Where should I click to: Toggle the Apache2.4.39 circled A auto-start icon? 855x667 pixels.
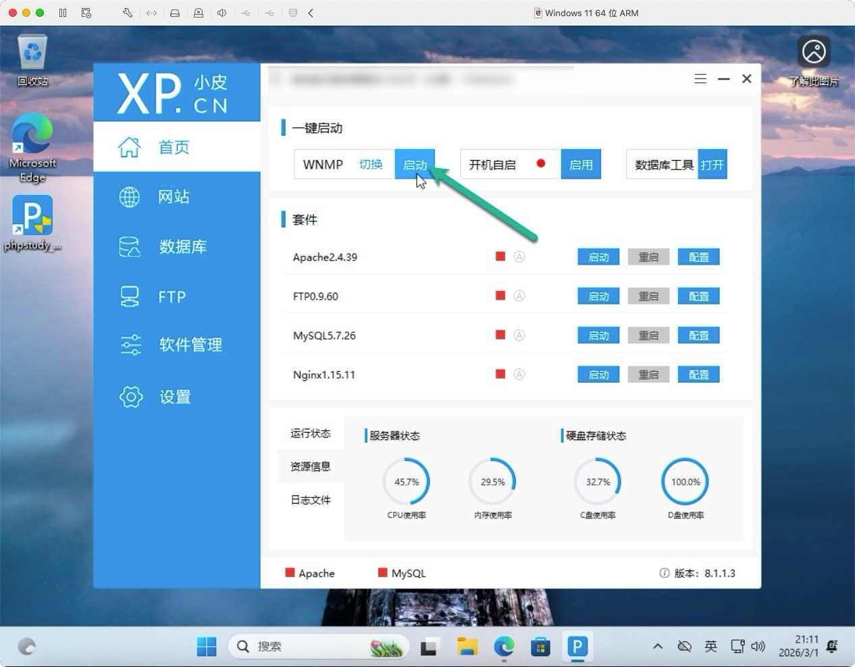point(519,257)
